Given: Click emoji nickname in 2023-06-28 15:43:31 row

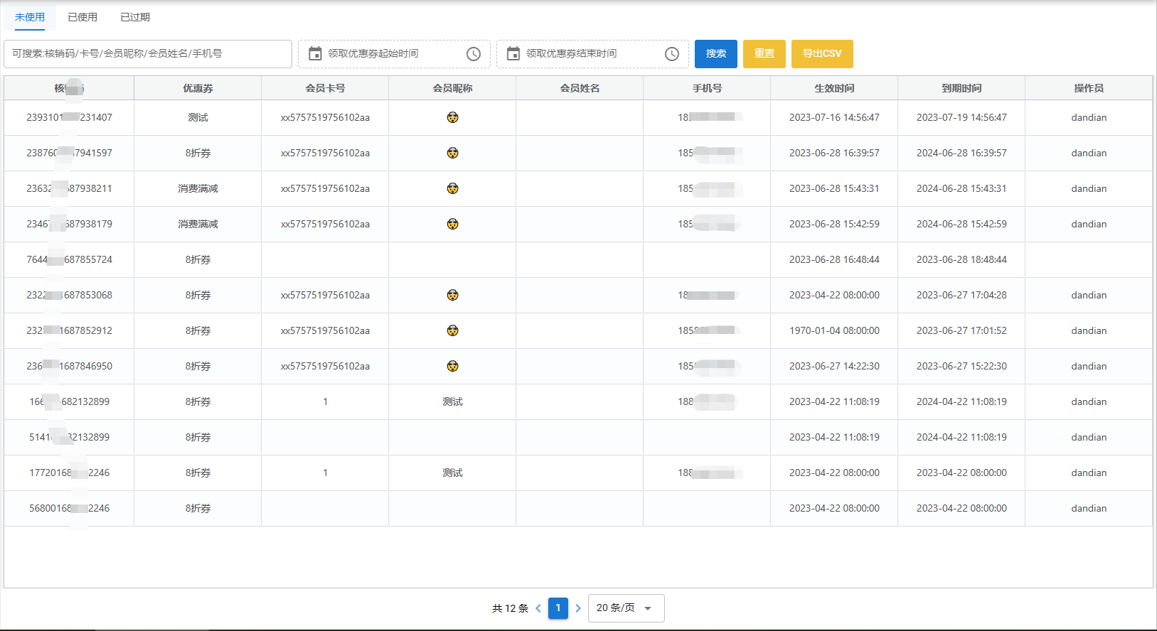Looking at the screenshot, I should (453, 188).
